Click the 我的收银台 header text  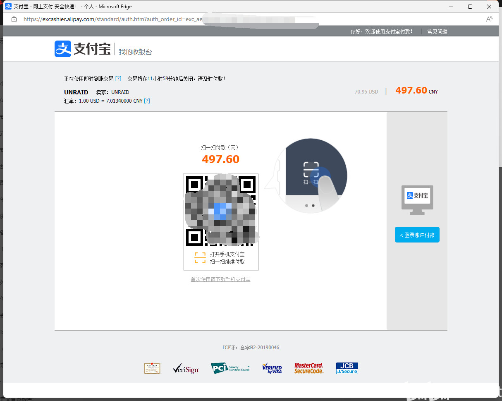(x=136, y=52)
